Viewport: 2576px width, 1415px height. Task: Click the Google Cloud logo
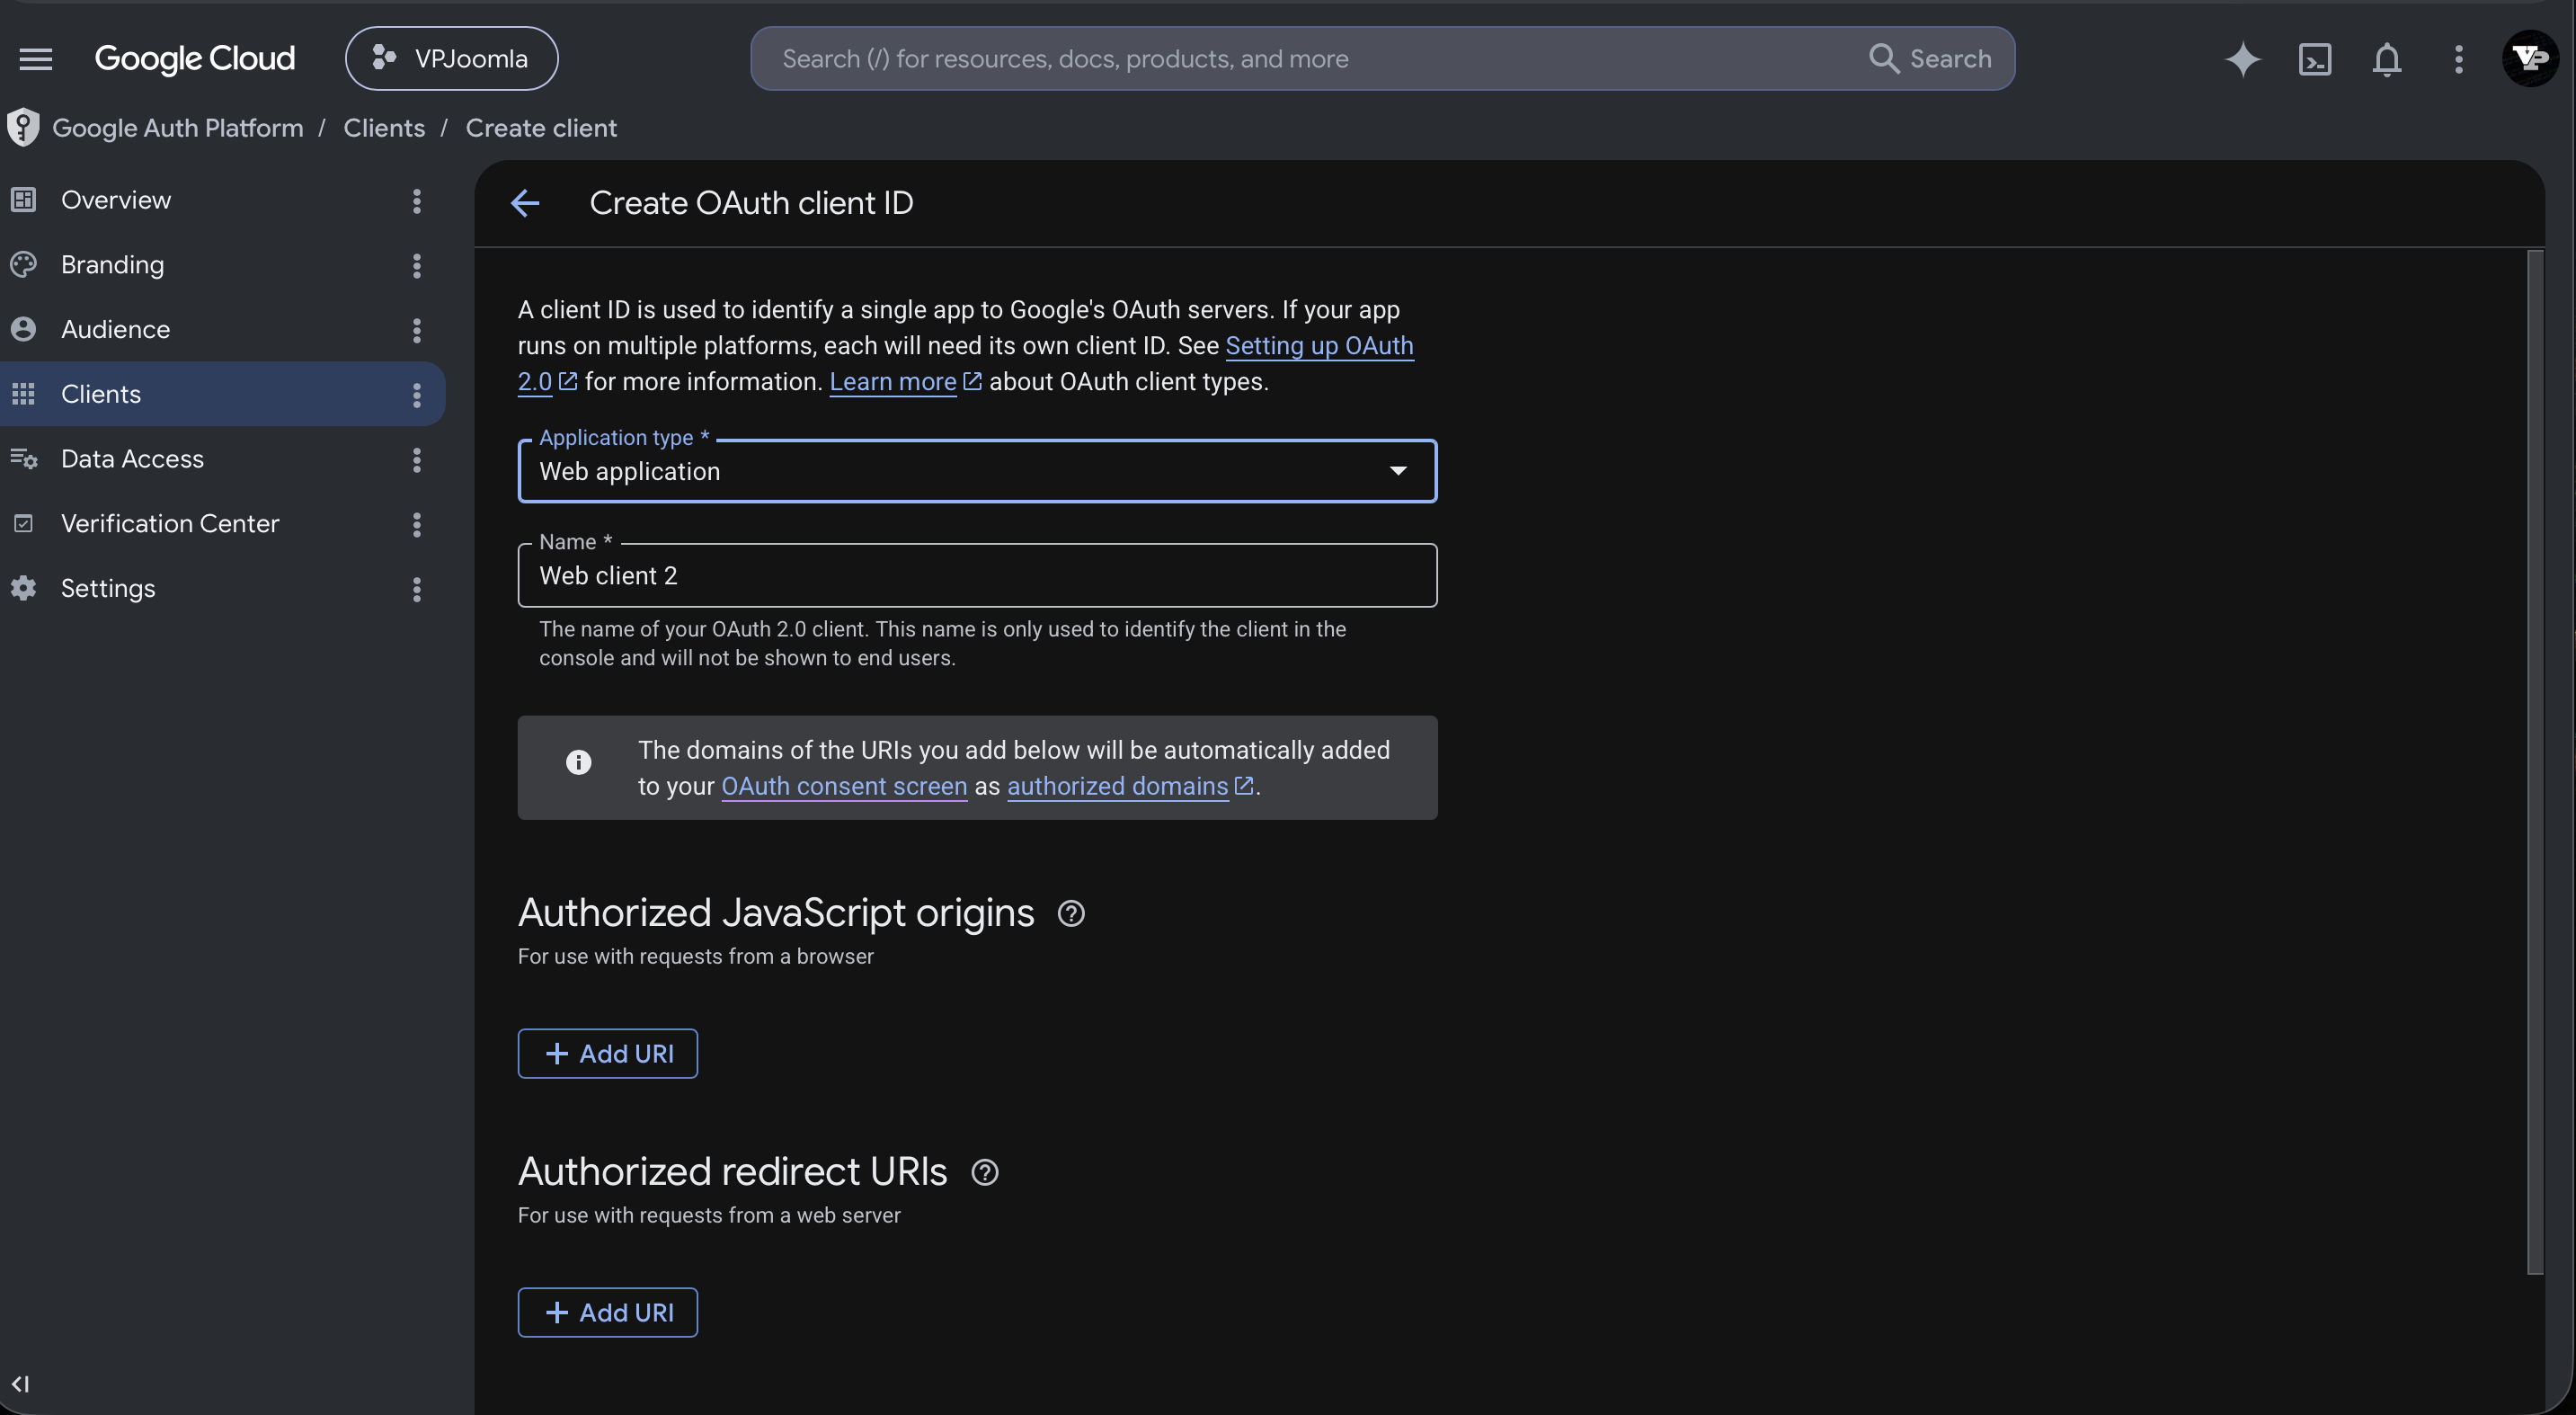click(194, 59)
